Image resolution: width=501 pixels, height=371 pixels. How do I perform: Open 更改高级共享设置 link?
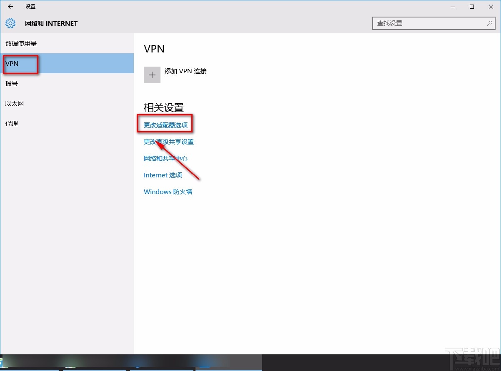[168, 142]
